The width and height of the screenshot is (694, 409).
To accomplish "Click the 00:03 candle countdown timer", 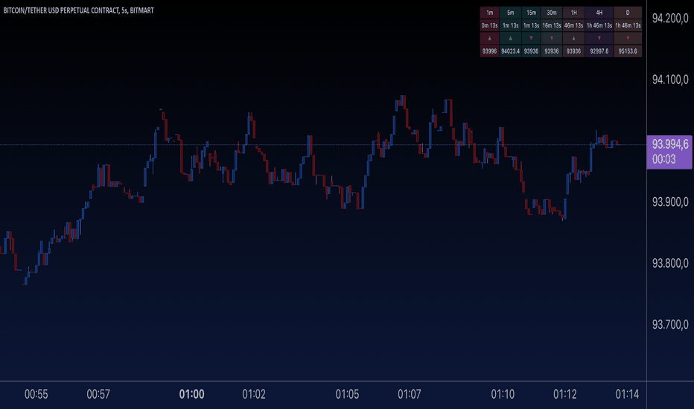I will click(x=664, y=159).
